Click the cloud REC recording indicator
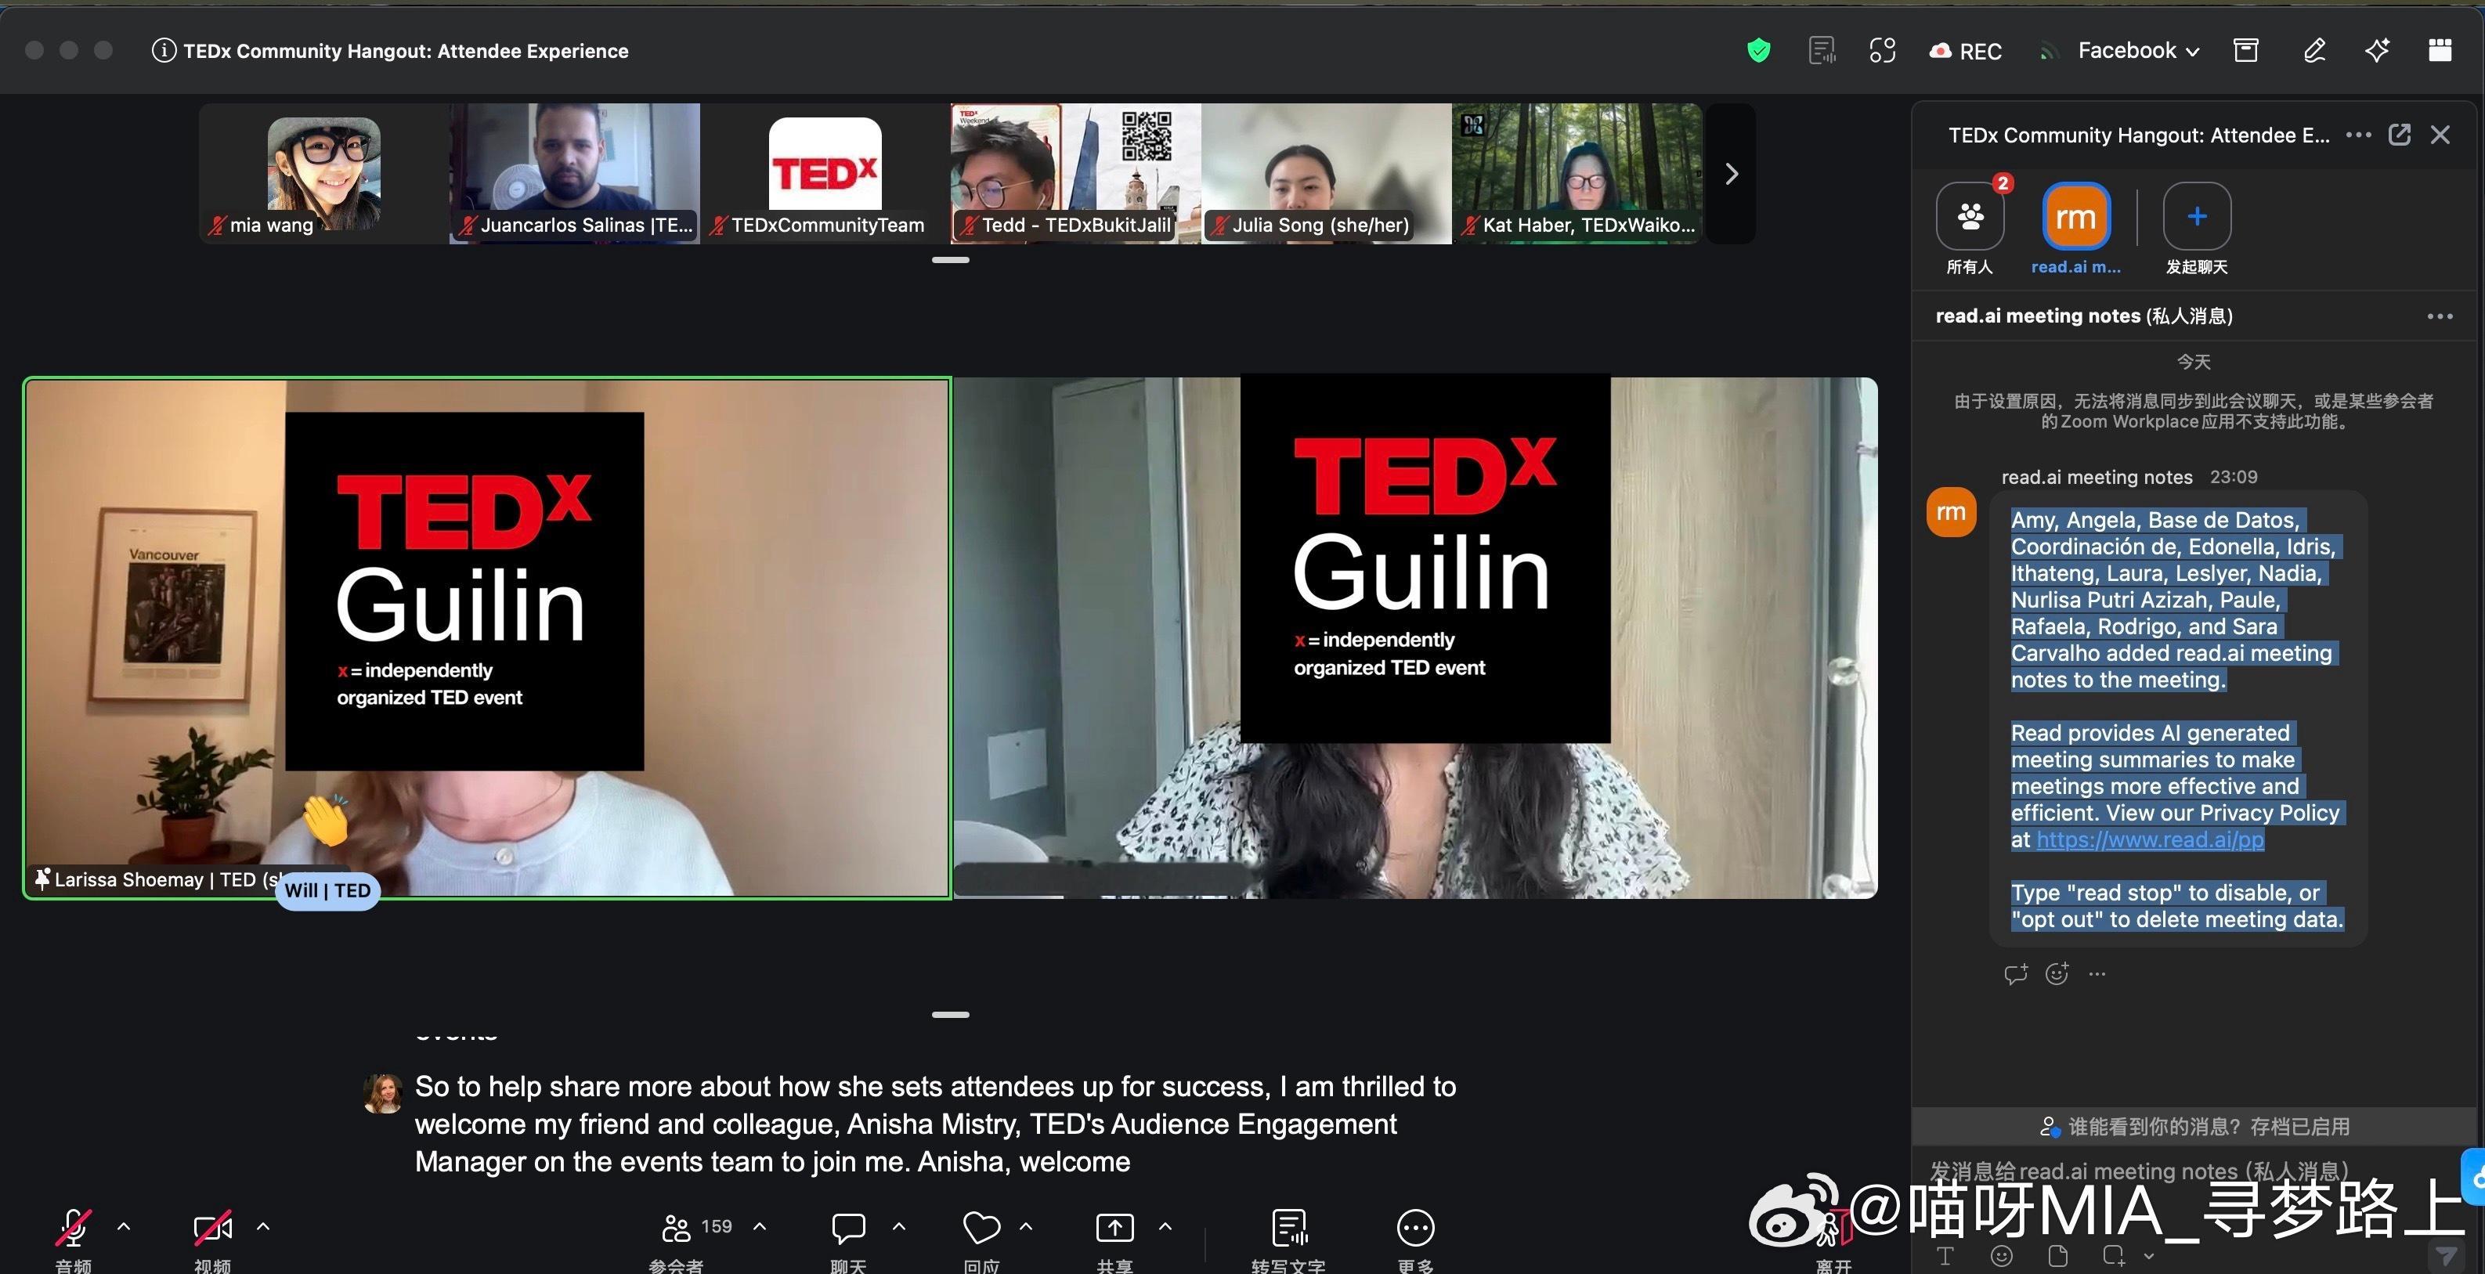Viewport: 2485px width, 1274px height. coord(1965,51)
